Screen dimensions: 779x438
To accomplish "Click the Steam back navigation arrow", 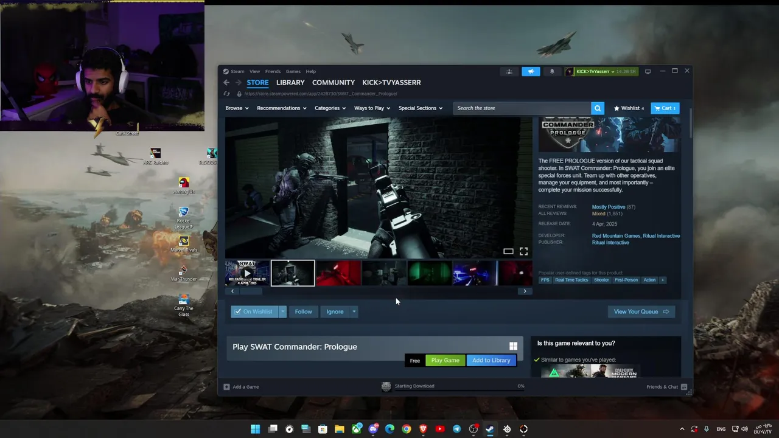I will (226, 83).
